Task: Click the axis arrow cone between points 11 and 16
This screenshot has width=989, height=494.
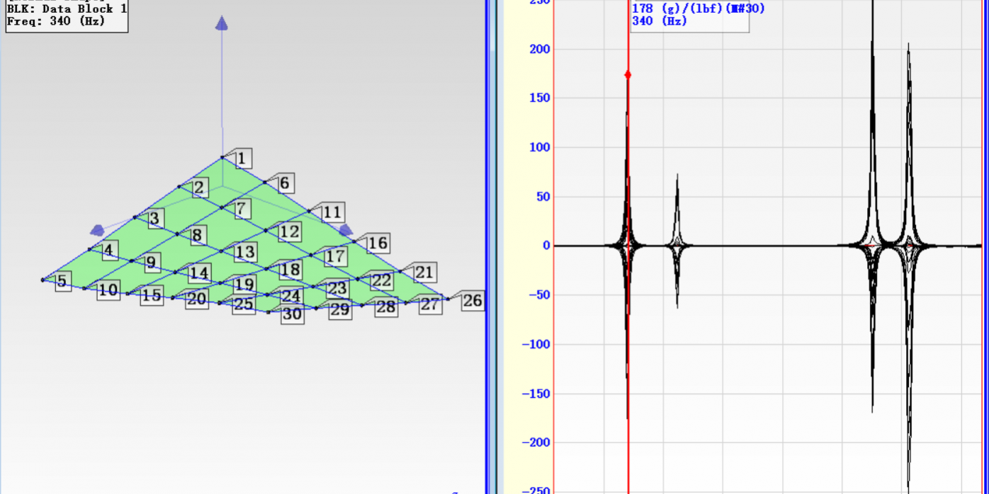Action: [x=346, y=231]
